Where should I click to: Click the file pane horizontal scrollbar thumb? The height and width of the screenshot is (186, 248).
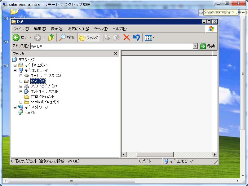pos(155,154)
